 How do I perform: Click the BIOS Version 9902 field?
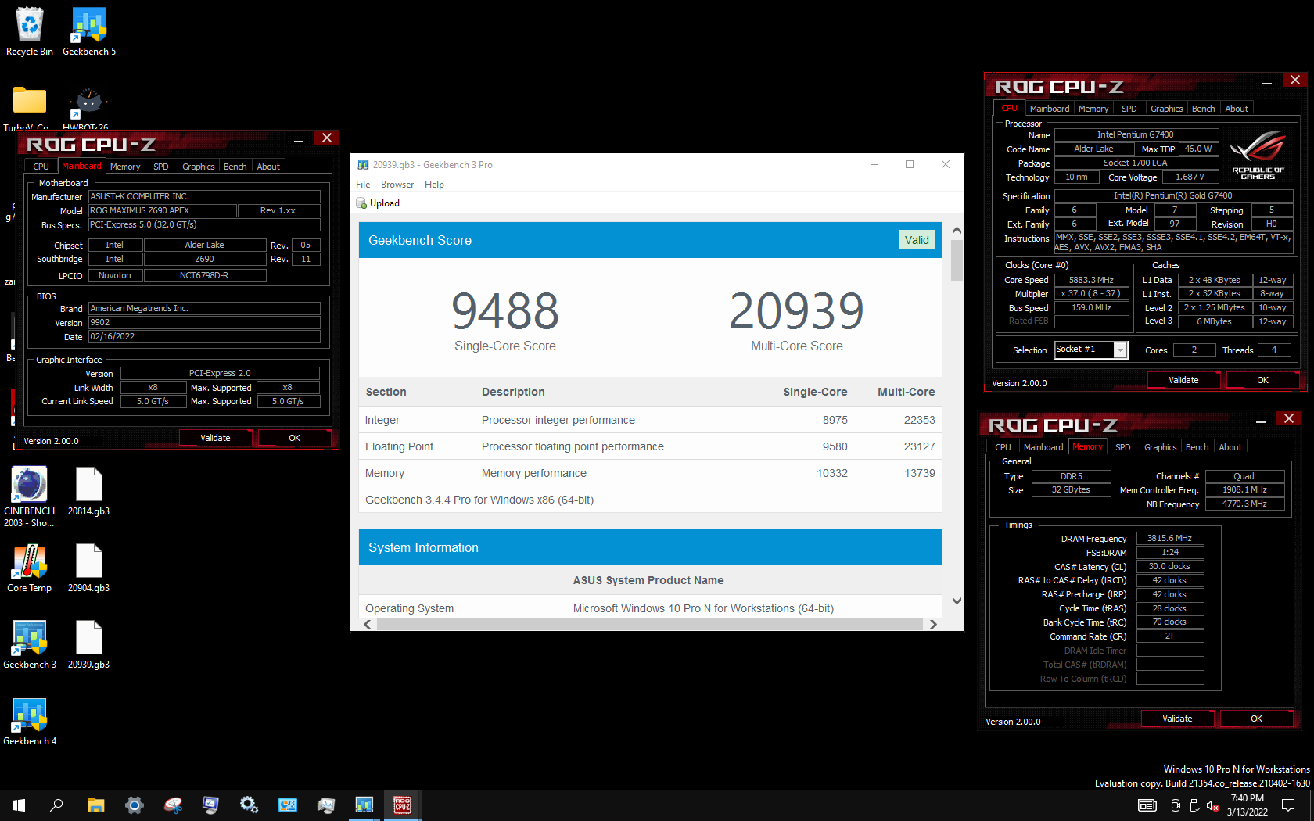(x=203, y=322)
